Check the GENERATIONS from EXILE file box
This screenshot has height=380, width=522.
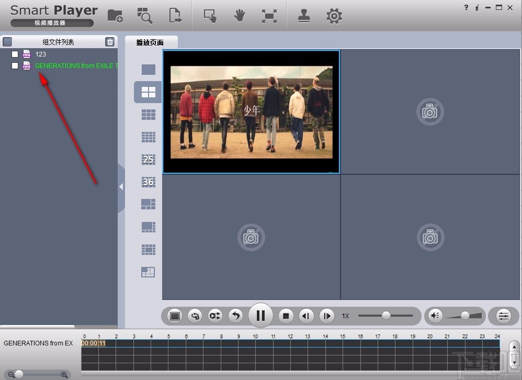15,65
